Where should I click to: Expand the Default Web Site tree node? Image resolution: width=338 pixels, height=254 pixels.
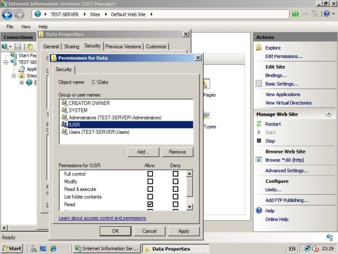(21, 82)
